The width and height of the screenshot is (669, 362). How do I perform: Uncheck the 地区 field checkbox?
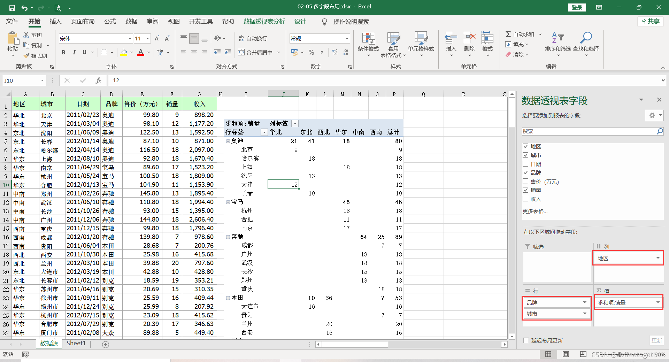pos(525,146)
